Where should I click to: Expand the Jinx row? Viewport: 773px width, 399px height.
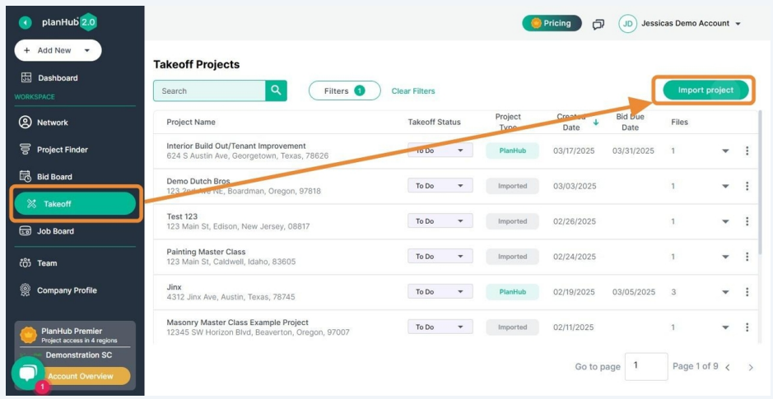pyautogui.click(x=725, y=292)
